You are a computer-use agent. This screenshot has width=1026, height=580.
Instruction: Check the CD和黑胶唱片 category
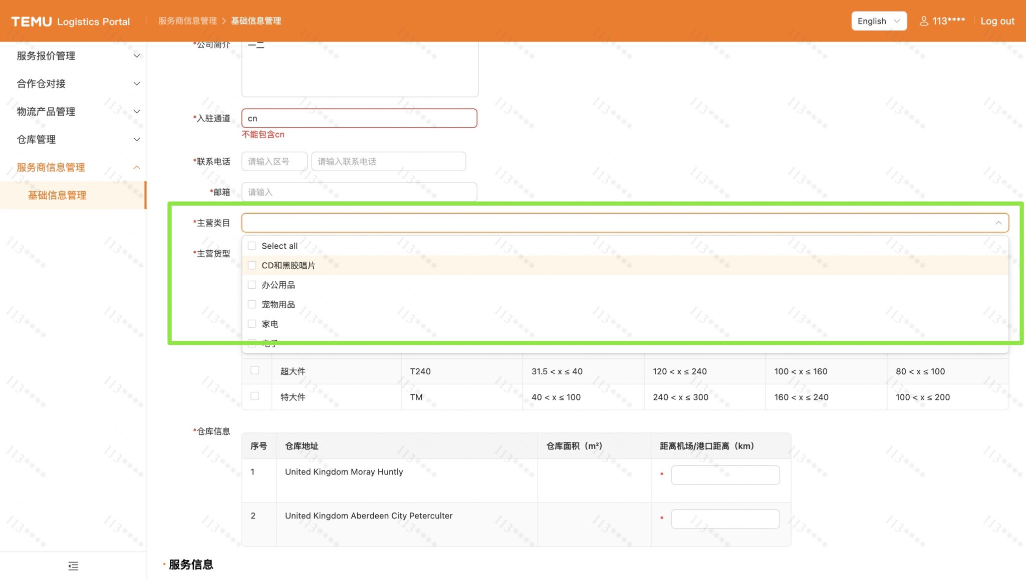[252, 265]
